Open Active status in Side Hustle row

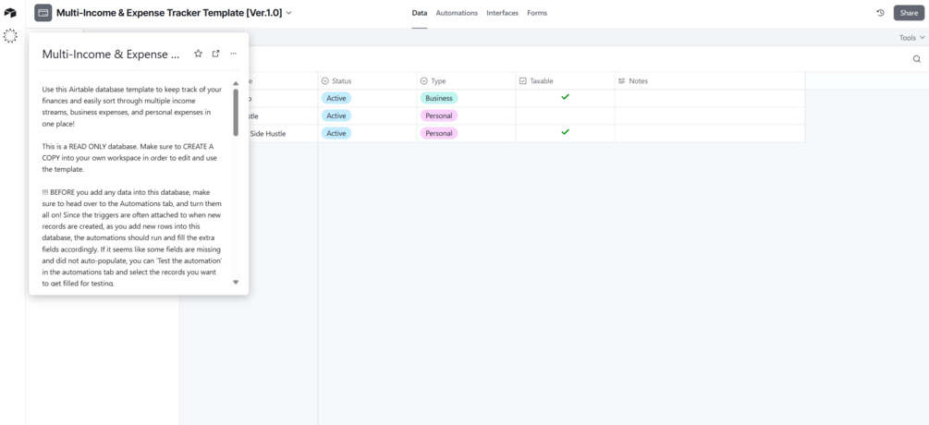click(336, 133)
